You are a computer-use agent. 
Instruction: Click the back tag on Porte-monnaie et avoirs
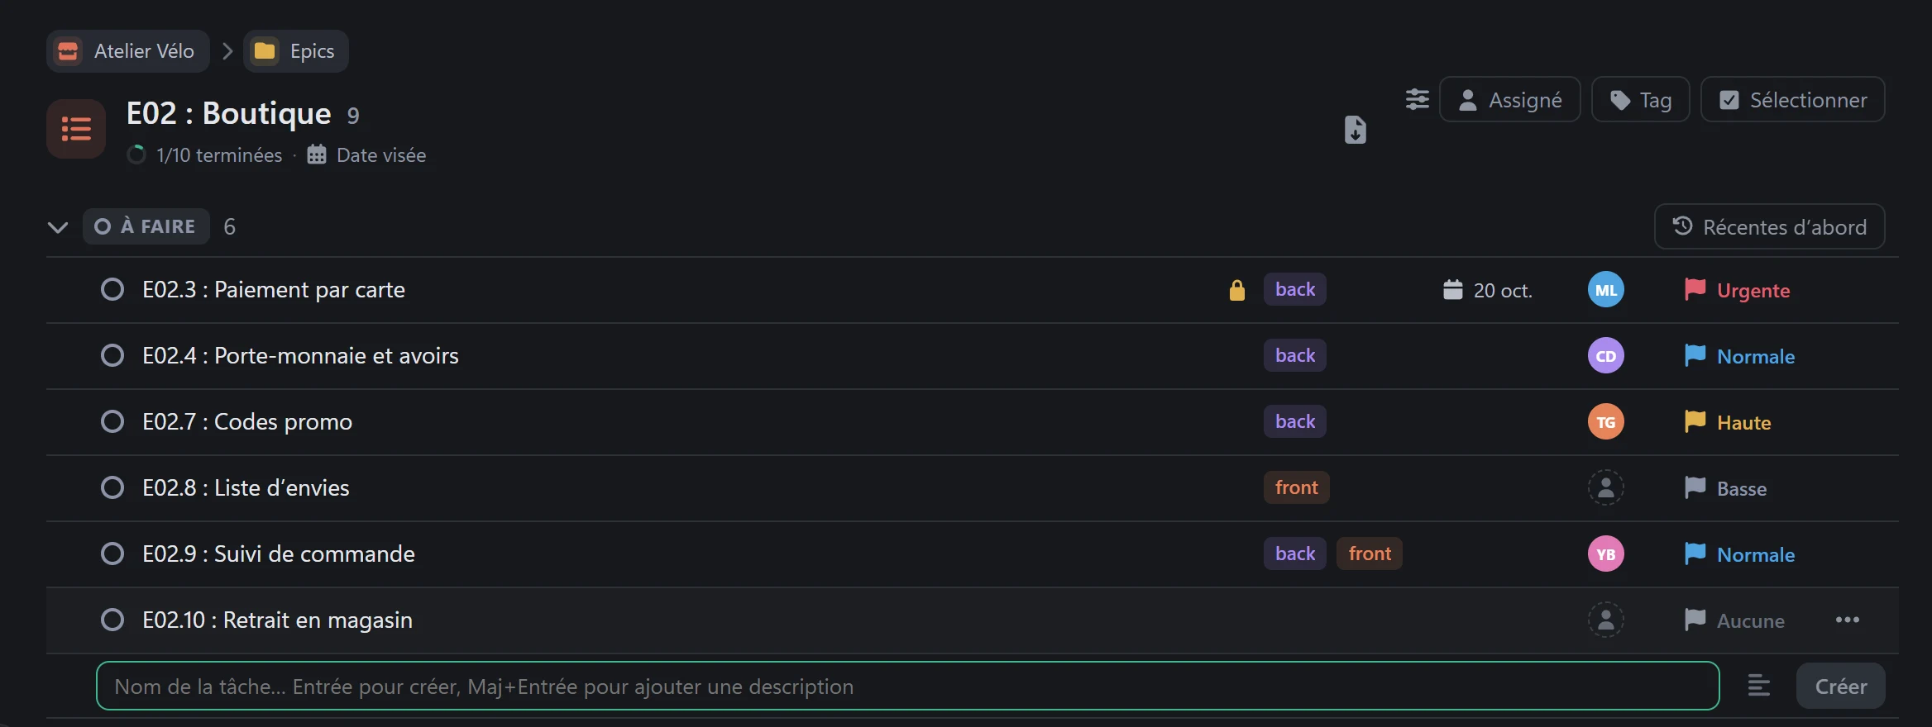tap(1295, 355)
